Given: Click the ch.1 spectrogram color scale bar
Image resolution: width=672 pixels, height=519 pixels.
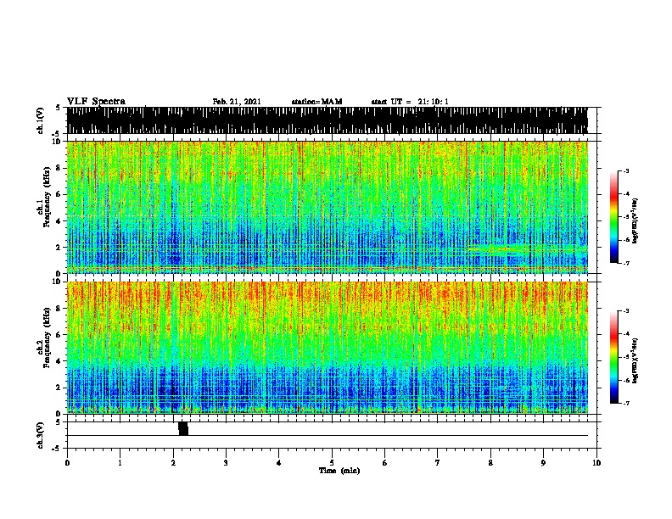Looking at the screenshot, I should click(614, 217).
